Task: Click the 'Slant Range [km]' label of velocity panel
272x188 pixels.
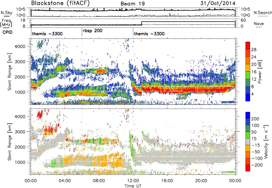Action: (10, 142)
